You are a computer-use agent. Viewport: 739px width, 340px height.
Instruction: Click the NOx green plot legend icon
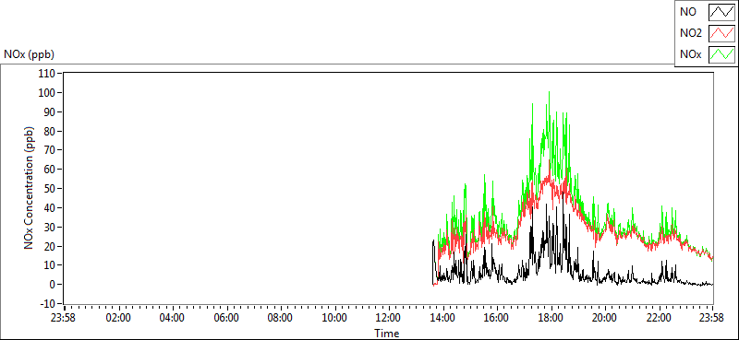coord(722,54)
